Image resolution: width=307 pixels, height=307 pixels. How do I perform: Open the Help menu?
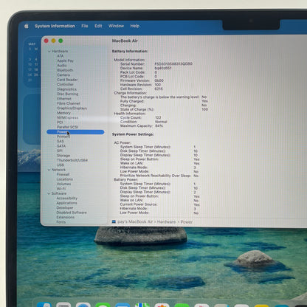click(135, 26)
